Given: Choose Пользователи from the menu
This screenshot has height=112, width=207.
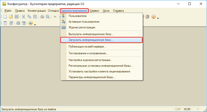Looking at the screenshot, I should [102, 16].
